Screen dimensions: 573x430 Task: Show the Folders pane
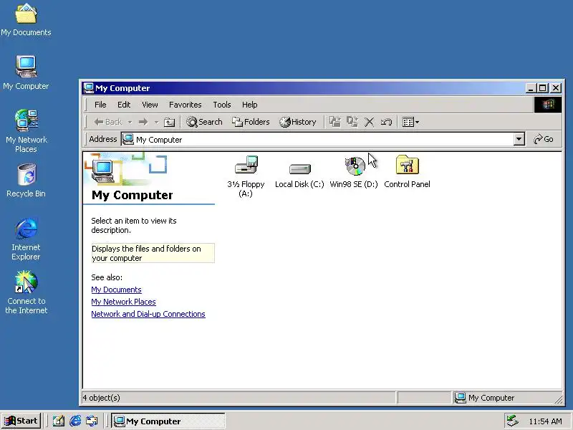point(251,122)
